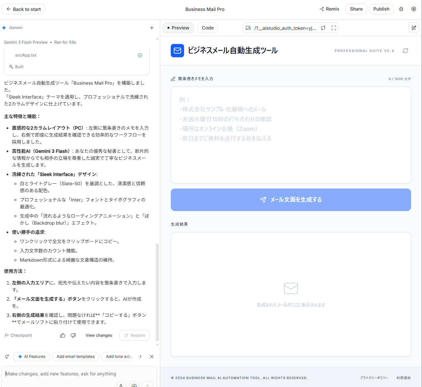Reload the preview URL with refresh icon
The width and height of the screenshot is (422, 387).
click(x=323, y=28)
